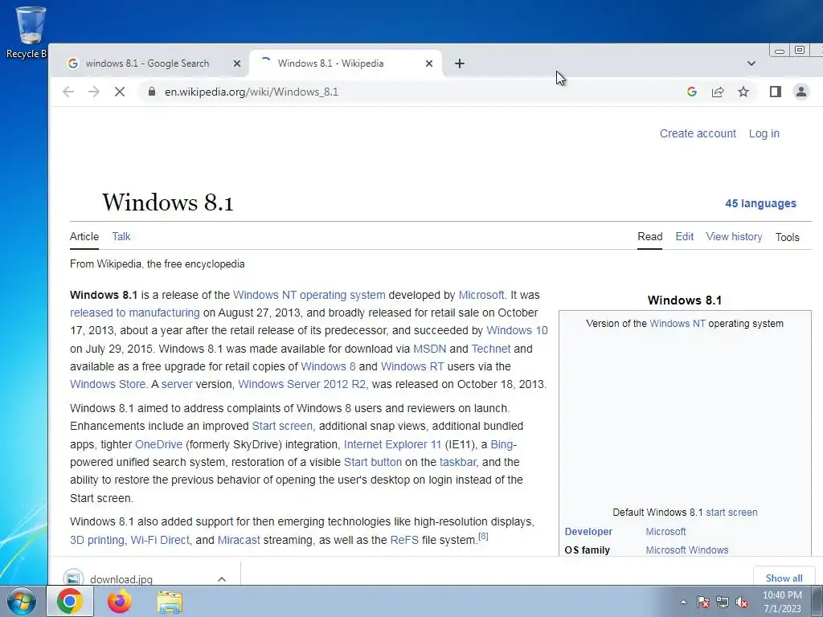Open the Windows 8 link
The width and height of the screenshot is (823, 617).
[328, 366]
